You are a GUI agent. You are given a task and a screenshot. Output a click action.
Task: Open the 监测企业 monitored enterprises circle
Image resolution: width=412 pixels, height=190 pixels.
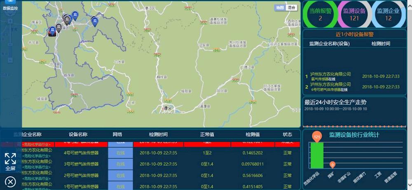point(388,14)
